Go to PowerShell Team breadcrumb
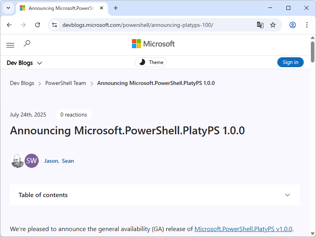 (66, 83)
